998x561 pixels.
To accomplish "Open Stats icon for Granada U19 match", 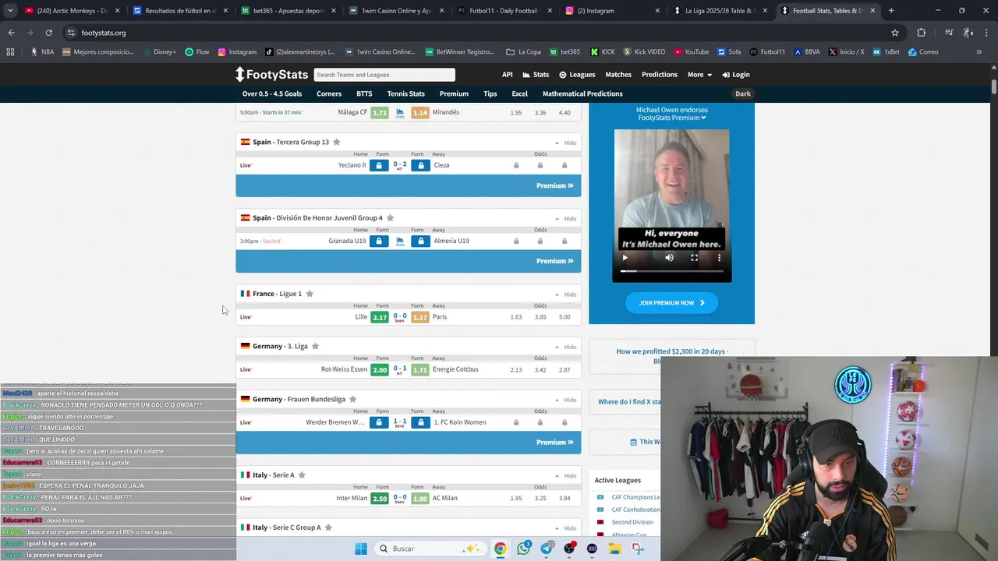I will [400, 241].
